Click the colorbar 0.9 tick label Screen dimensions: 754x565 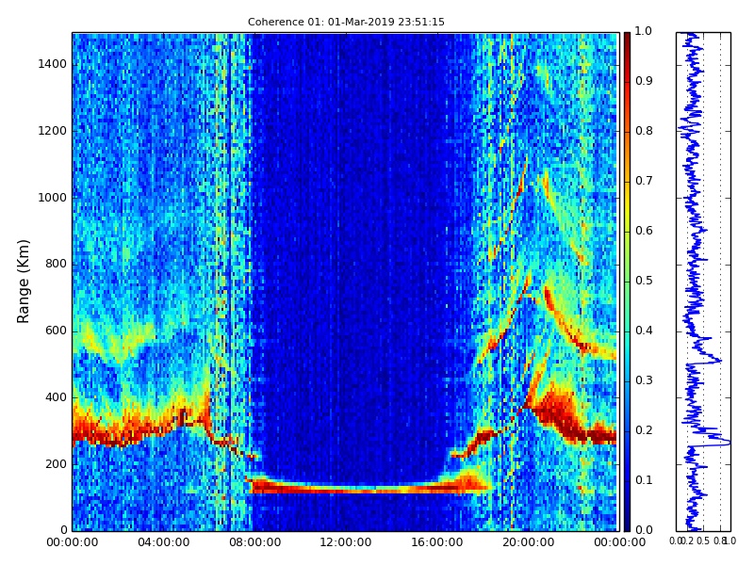tap(644, 81)
